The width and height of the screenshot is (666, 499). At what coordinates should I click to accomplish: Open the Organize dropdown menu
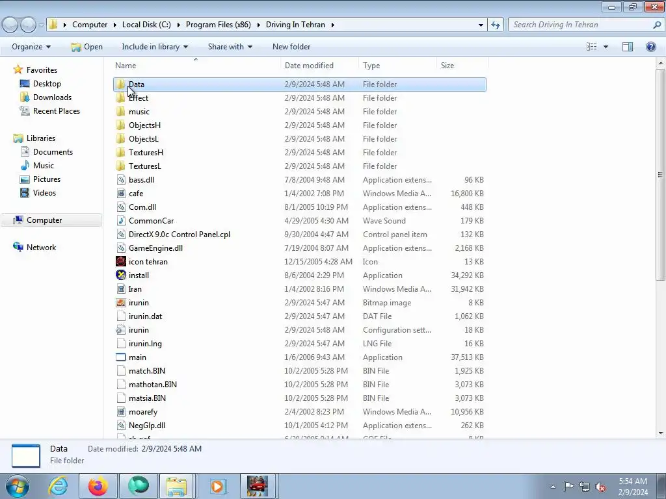point(31,47)
